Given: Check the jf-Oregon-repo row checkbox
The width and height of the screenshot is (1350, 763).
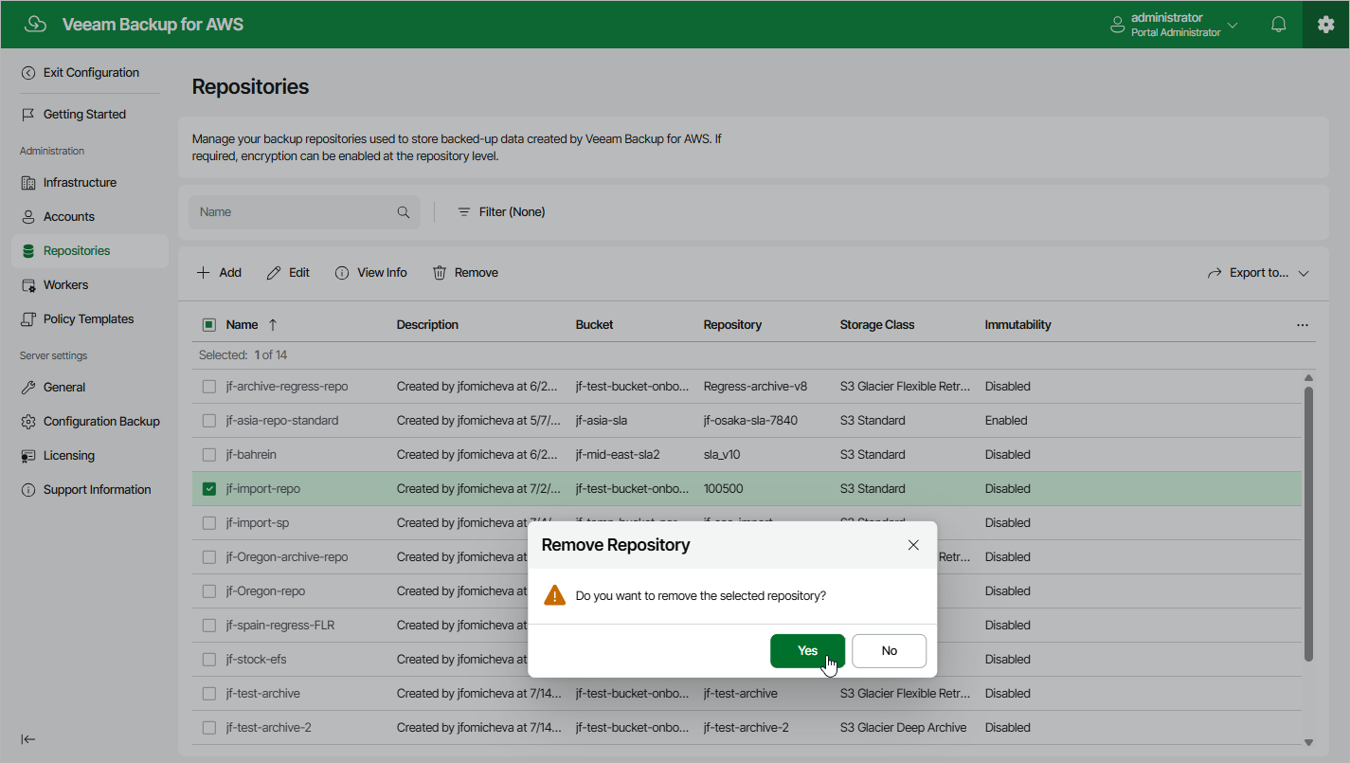Looking at the screenshot, I should tap(209, 591).
